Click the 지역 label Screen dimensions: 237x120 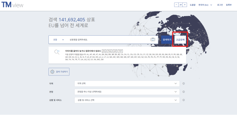pos(51,83)
